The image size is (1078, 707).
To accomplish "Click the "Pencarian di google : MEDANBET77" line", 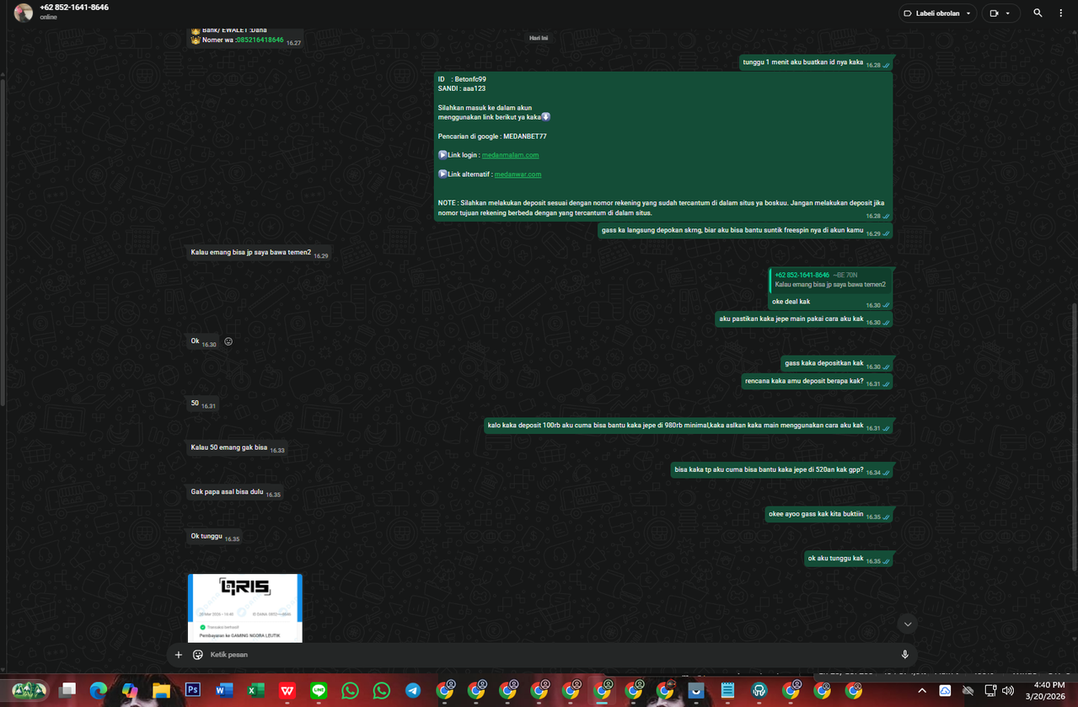I will tap(492, 137).
